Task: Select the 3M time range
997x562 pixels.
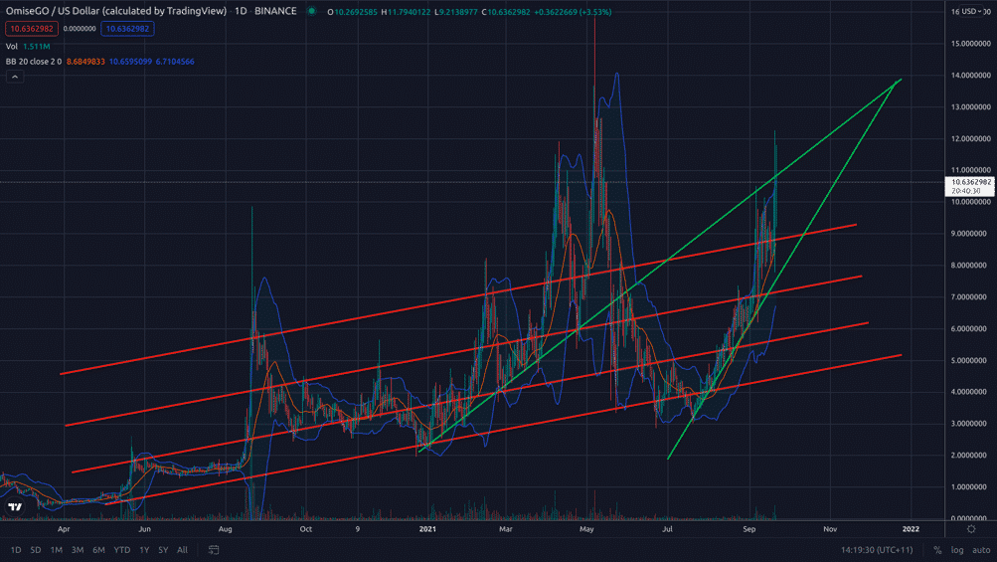Action: pyautogui.click(x=78, y=550)
